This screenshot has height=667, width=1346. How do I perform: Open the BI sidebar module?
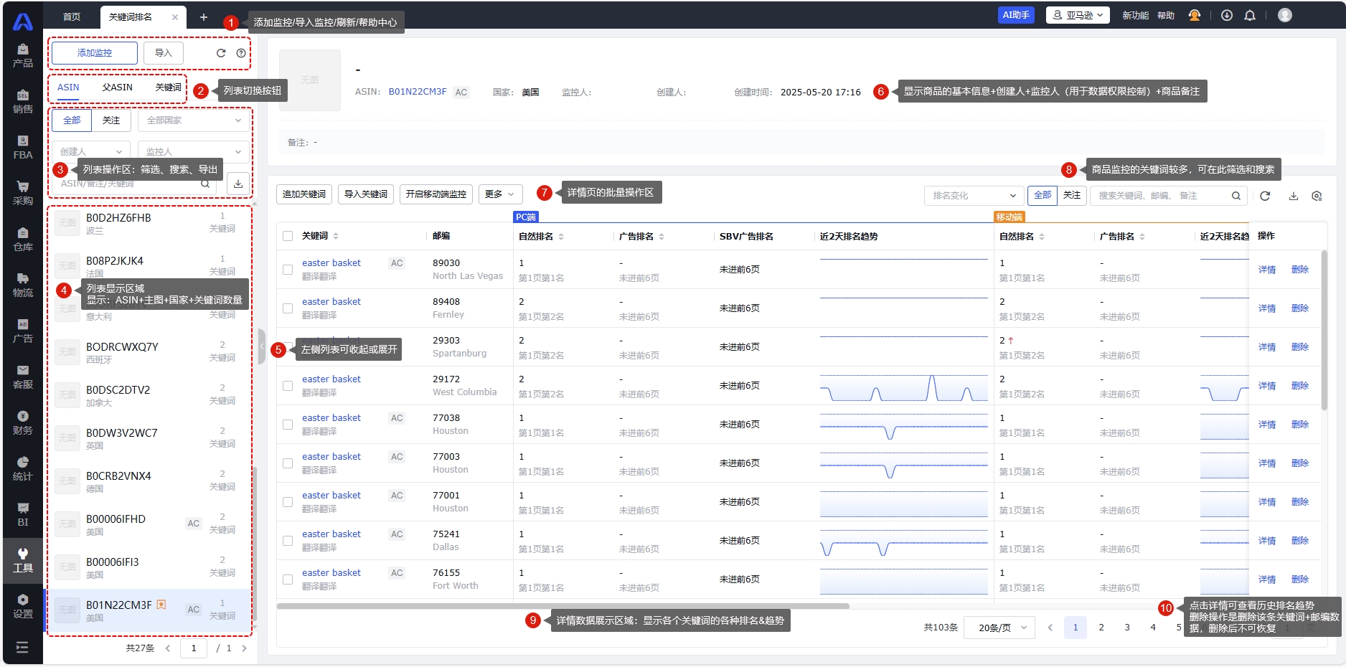click(23, 515)
